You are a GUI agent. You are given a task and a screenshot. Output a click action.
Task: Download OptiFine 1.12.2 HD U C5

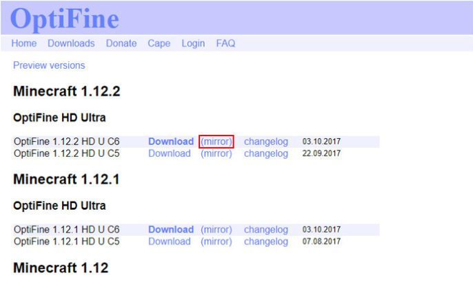tap(170, 153)
